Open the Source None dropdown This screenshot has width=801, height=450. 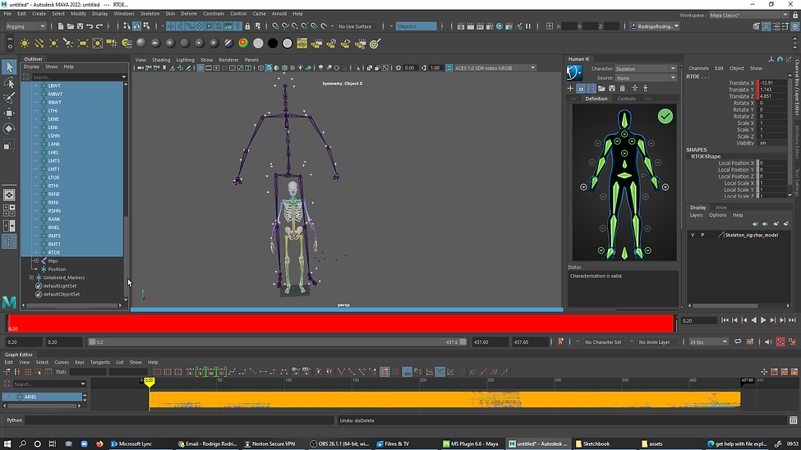pos(645,78)
